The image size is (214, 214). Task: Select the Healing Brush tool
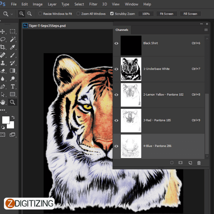coord(2,55)
